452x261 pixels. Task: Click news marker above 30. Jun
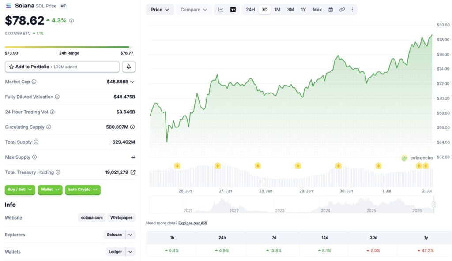pos(338,166)
